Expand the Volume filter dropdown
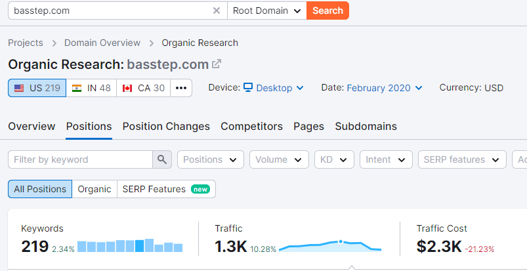527x271 pixels. [279, 159]
